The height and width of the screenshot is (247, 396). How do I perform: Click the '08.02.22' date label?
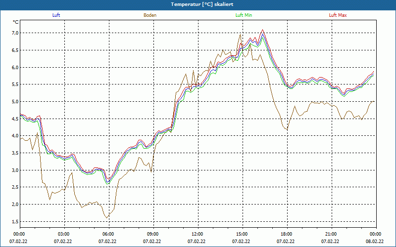pyautogui.click(x=375, y=242)
